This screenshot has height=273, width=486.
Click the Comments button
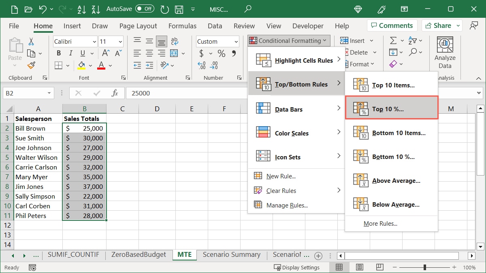(x=392, y=25)
